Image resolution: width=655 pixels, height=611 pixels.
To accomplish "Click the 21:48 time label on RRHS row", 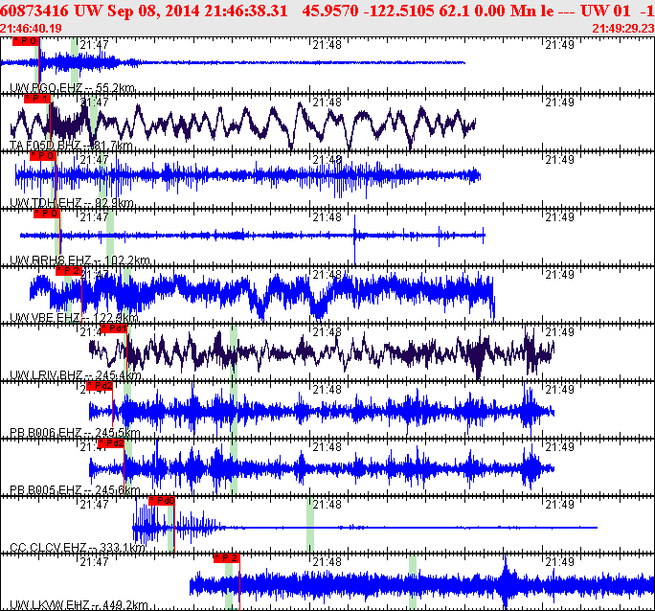I will 327,217.
